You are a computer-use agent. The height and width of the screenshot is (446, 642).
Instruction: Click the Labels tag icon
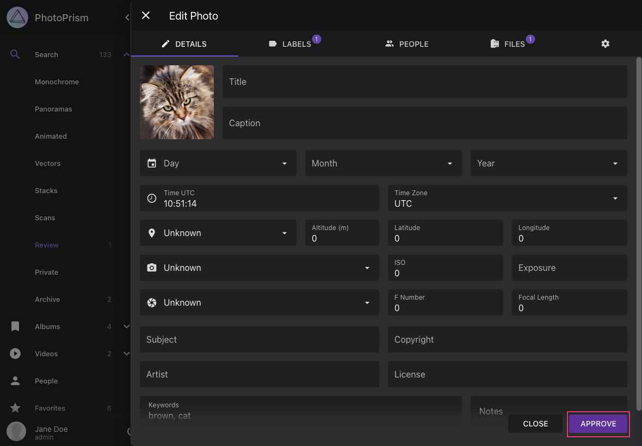click(x=273, y=44)
